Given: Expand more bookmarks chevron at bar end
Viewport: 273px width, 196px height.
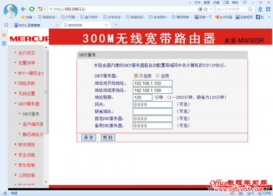Looking at the screenshot, I should (x=269, y=17).
